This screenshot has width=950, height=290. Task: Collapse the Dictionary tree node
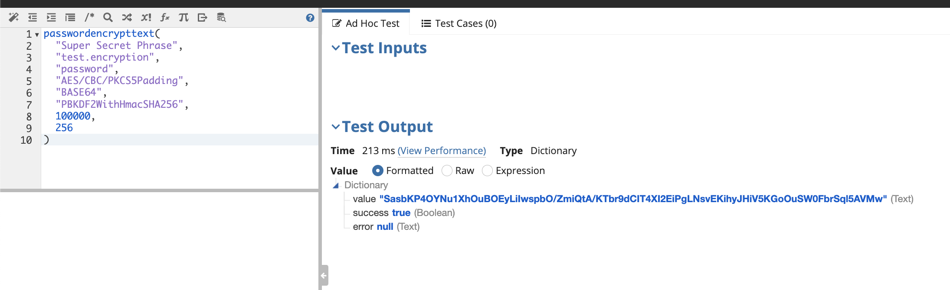[335, 185]
